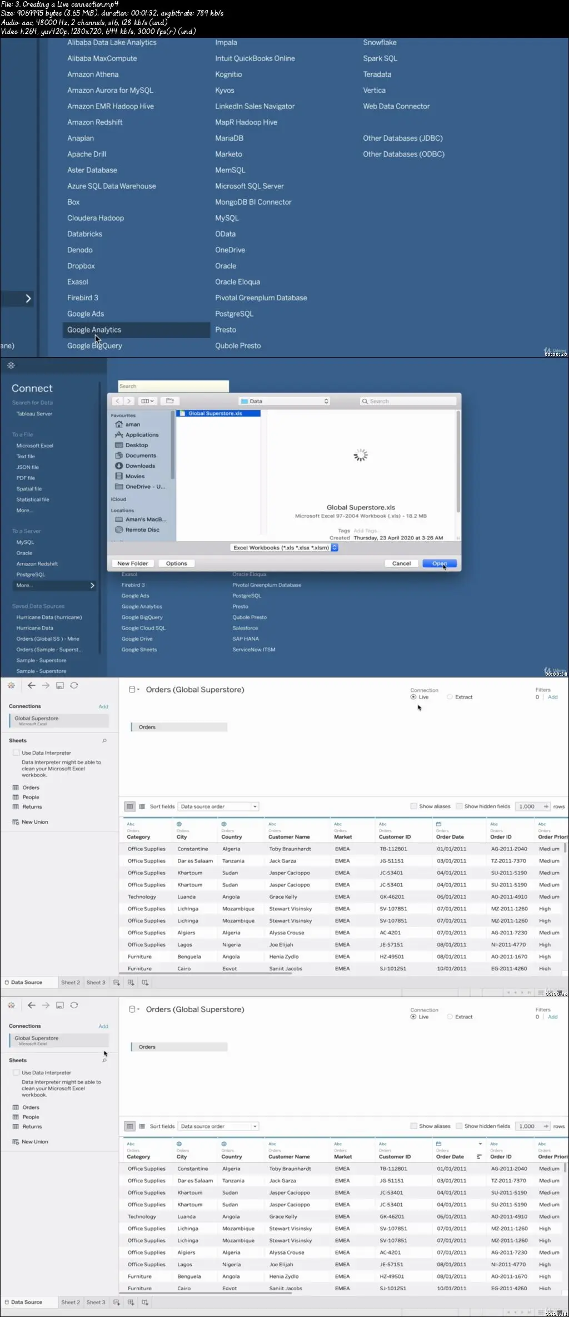Click the LinkedIn Sales Navigator connector
Screen dimensions: 569x1317
(255, 106)
